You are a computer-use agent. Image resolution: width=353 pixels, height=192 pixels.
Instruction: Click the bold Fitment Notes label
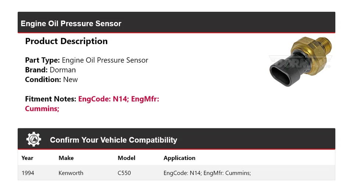coord(51,99)
